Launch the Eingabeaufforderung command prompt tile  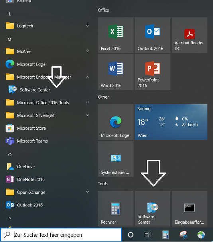(x=189, y=209)
